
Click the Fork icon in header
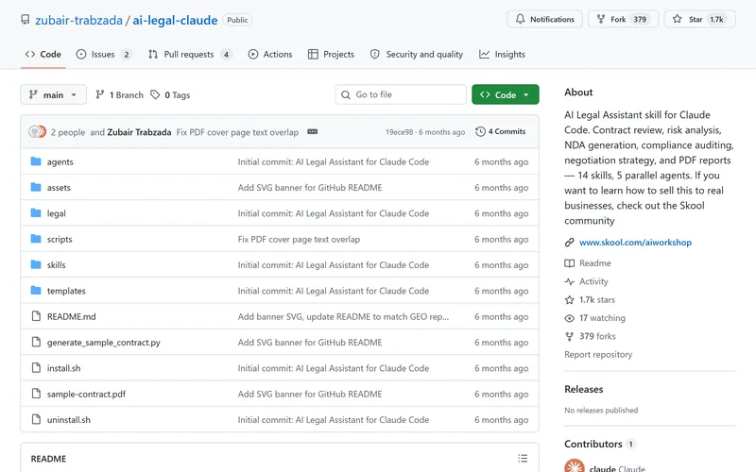[601, 19]
